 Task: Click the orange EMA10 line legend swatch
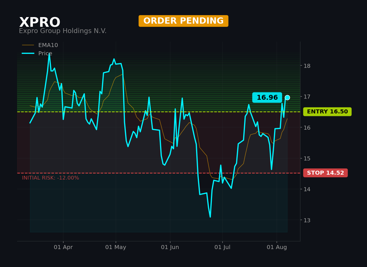[x=28, y=45]
